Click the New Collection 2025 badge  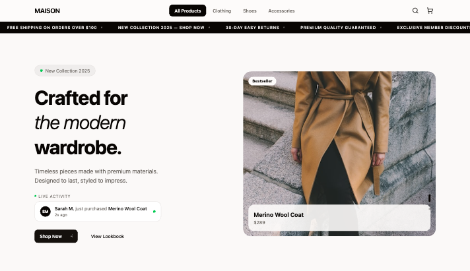click(65, 71)
